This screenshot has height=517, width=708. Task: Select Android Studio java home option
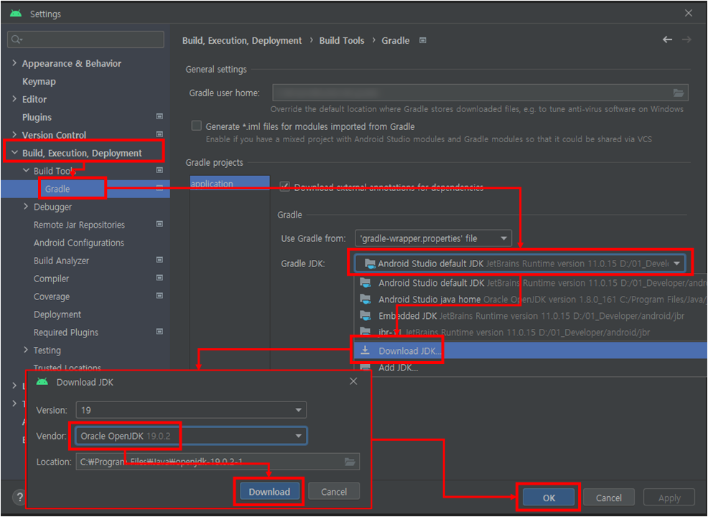[x=531, y=299]
